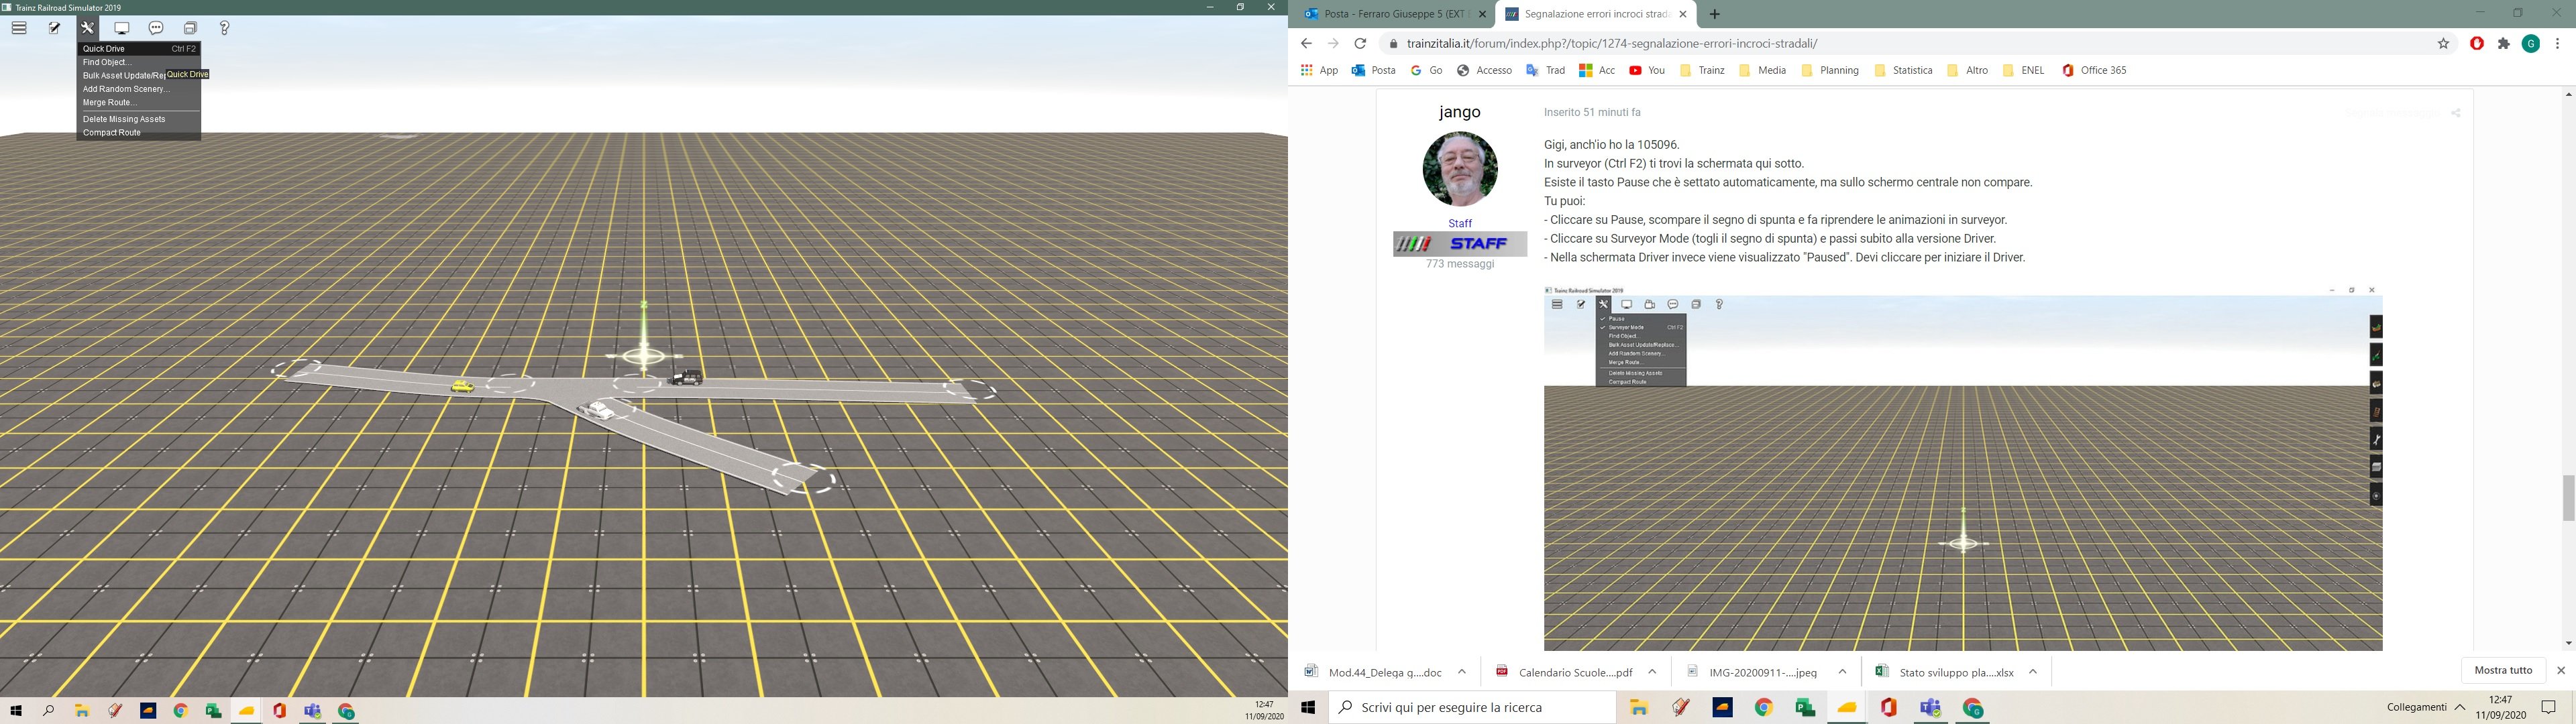Viewport: 2576px width, 724px height.
Task: Open the Chrome three-dot menu
Action: point(2558,43)
